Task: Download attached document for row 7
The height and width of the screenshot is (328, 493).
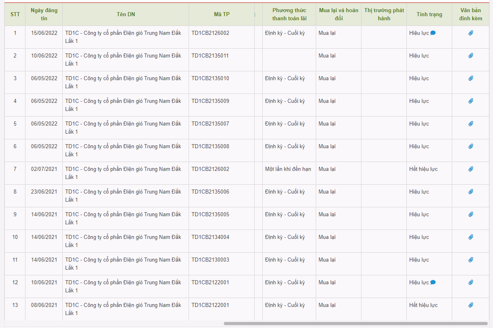Action: click(471, 169)
